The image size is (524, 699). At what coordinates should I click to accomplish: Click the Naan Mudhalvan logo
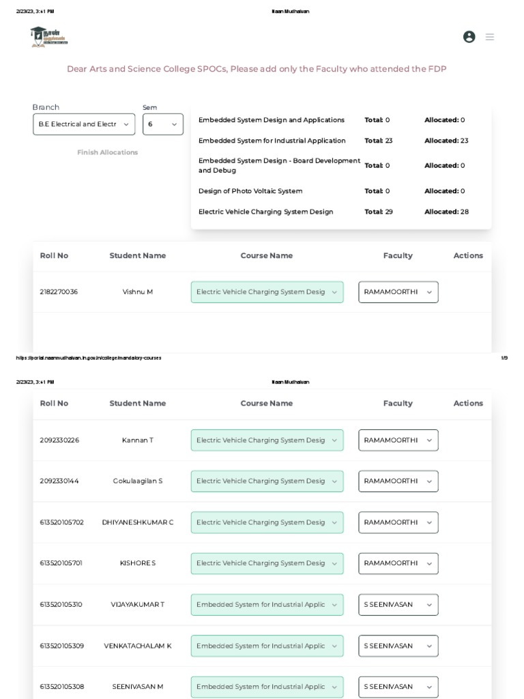[x=48, y=36]
